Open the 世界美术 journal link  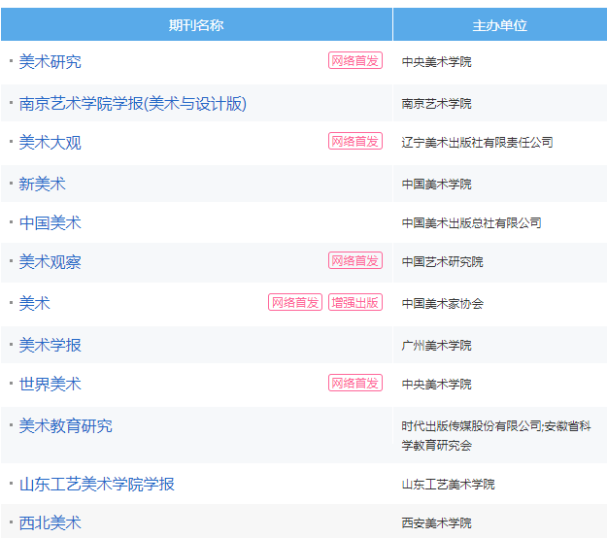click(50, 384)
